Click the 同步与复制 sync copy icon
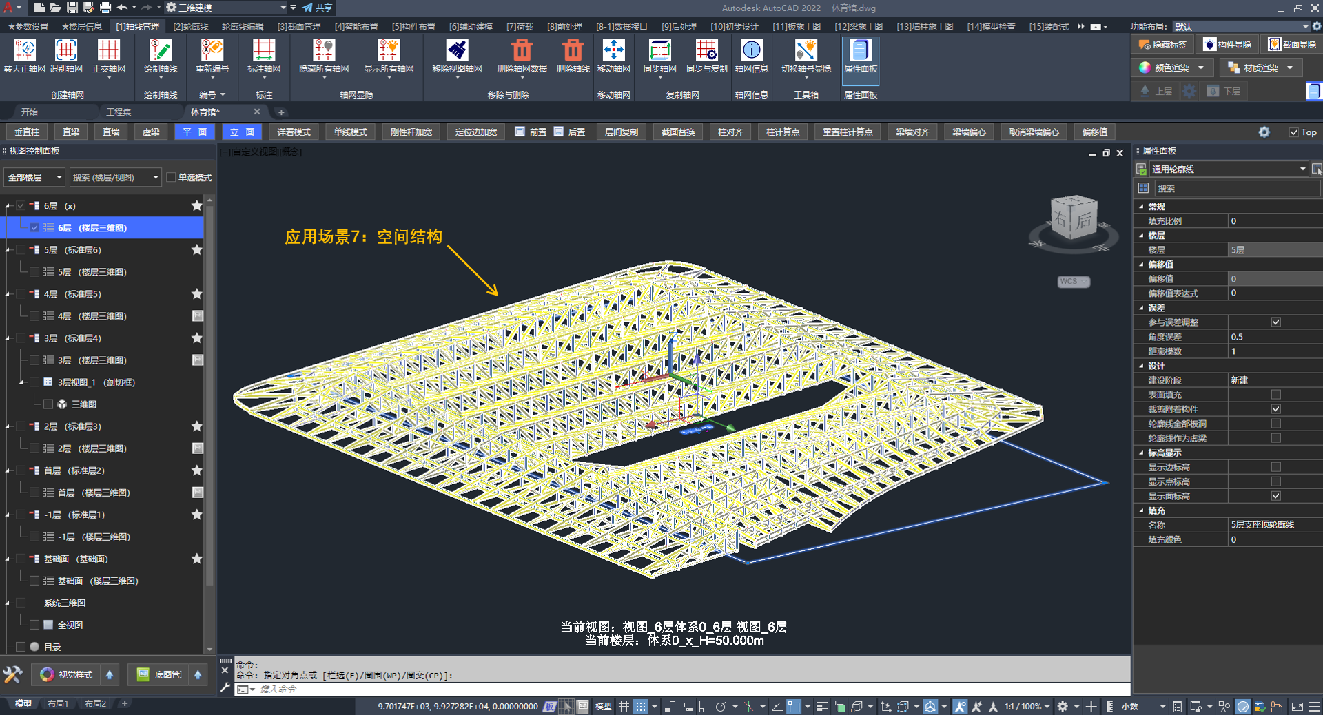The image size is (1323, 715). 706,51
